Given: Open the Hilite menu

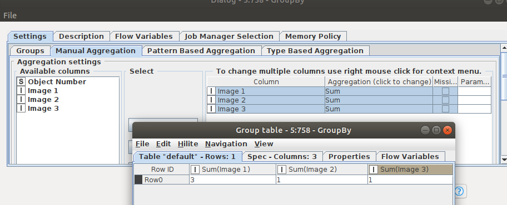Looking at the screenshot, I should click(x=188, y=143).
